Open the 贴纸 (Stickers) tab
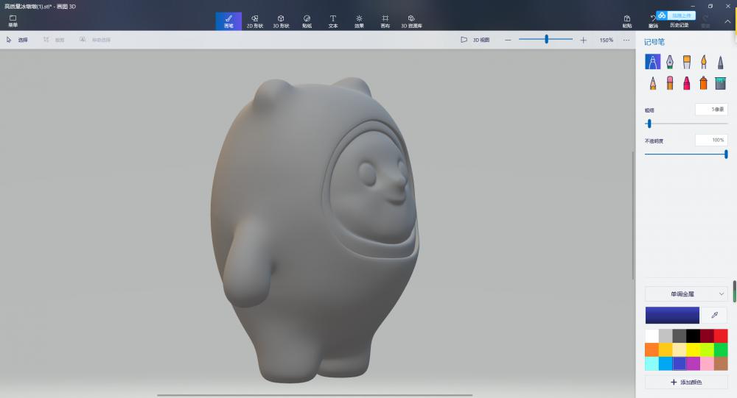 pos(307,21)
